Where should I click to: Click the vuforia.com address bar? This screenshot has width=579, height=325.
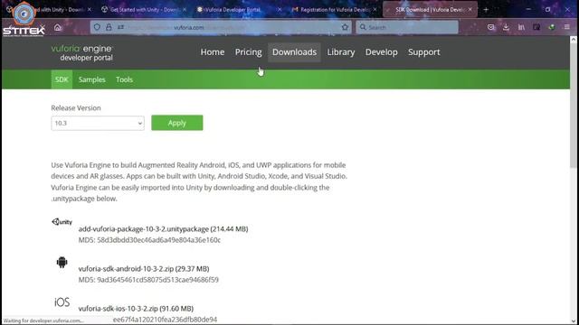coord(221,27)
